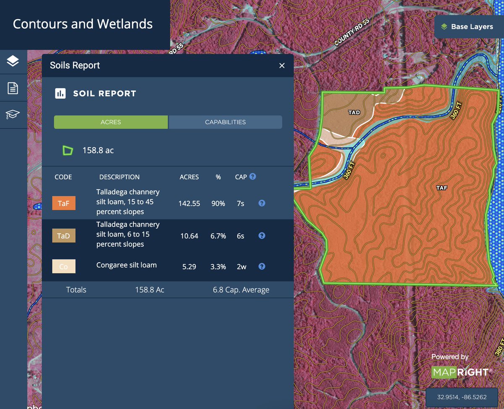Click the 5.29 acres value
Viewport: 504px width, 409px height.
pos(189,267)
